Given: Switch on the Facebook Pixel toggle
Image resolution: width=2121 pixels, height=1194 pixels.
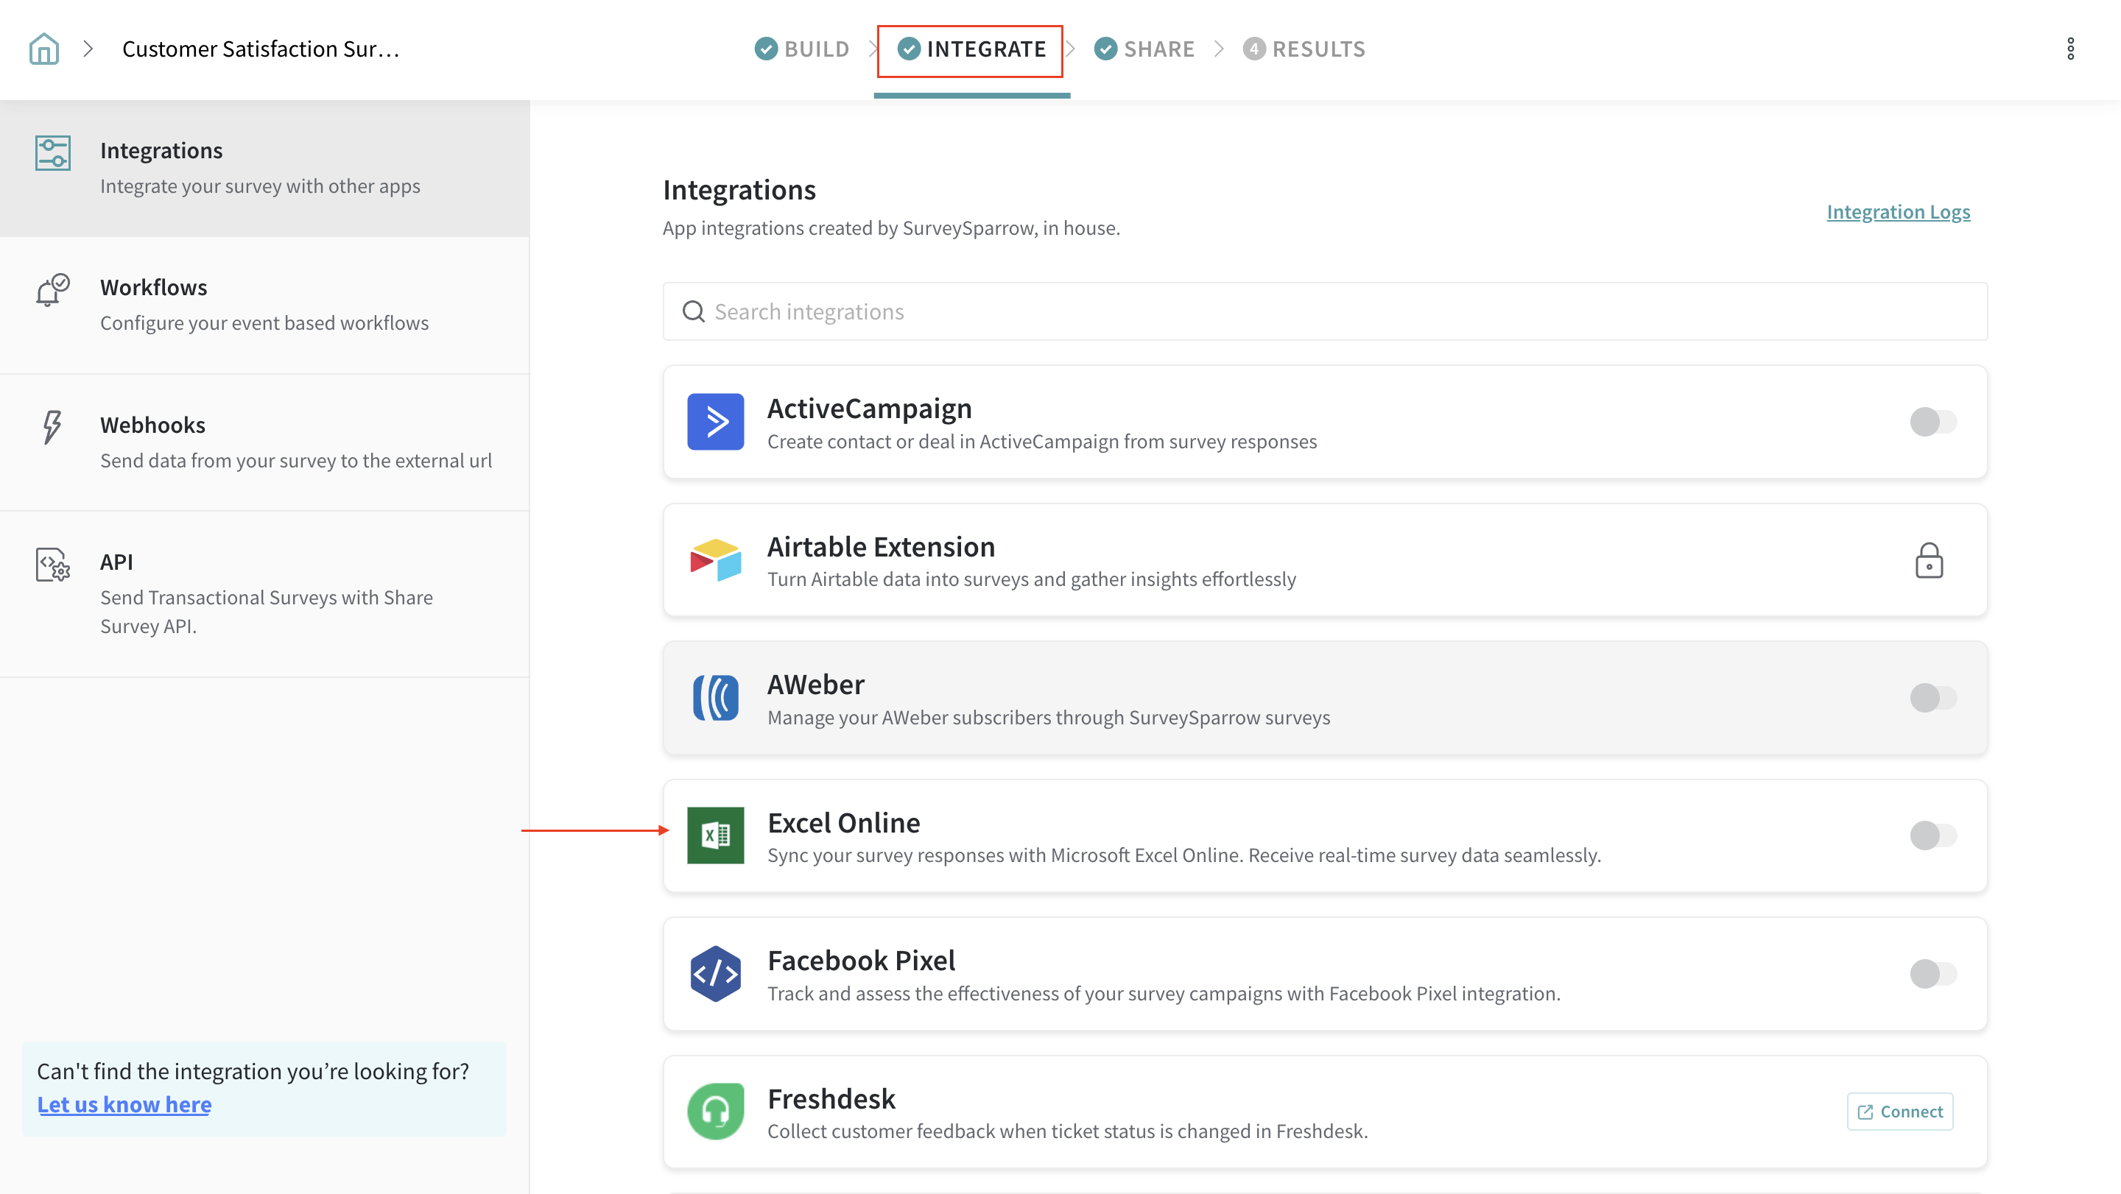Looking at the screenshot, I should pos(1932,973).
